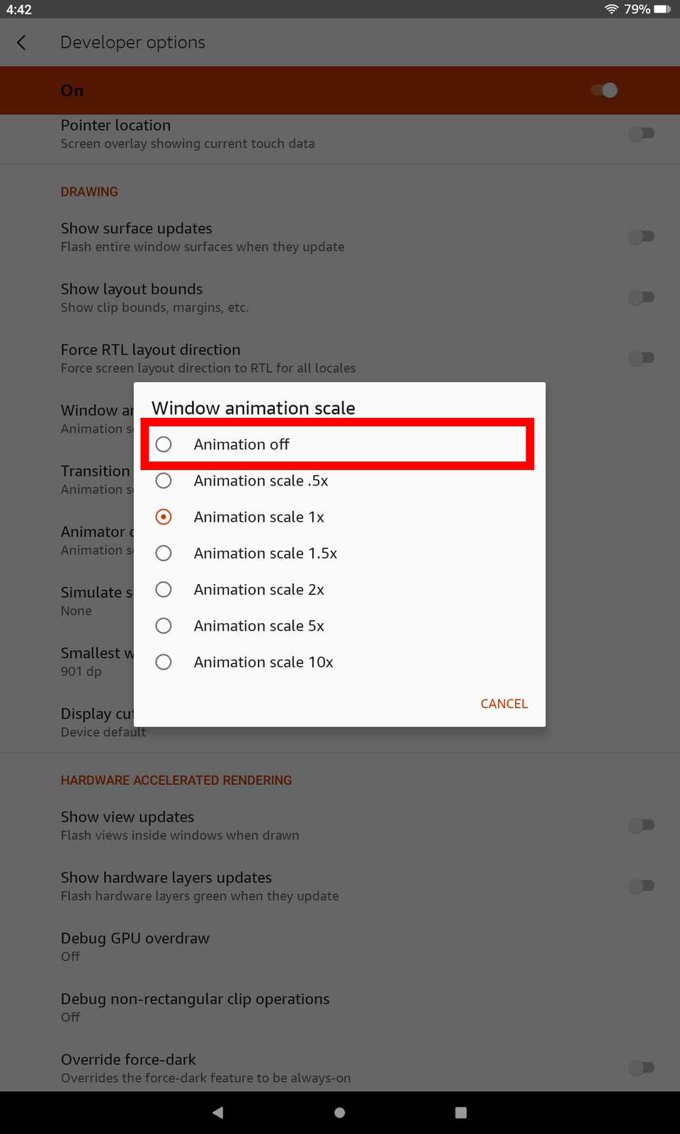Tap the Home navigation button
Viewport: 680px width, 1134px height.
point(339,1112)
